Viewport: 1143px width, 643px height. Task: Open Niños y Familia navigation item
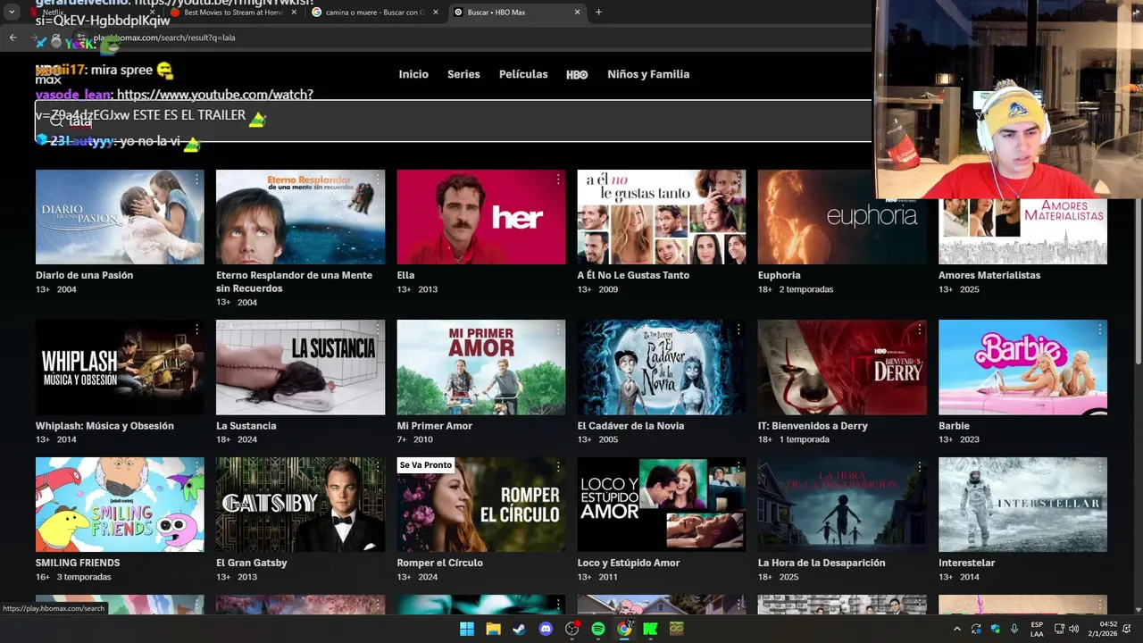tap(648, 74)
